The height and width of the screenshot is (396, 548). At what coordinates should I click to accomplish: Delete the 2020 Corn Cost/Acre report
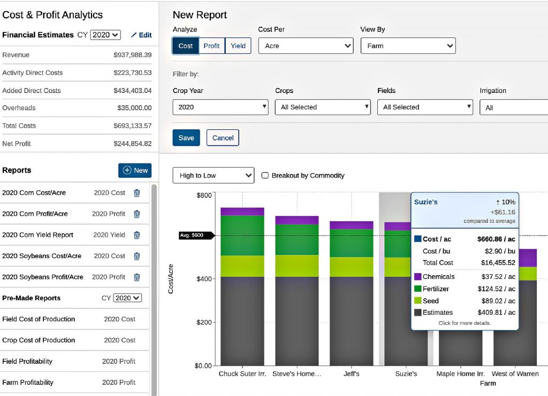coord(136,193)
